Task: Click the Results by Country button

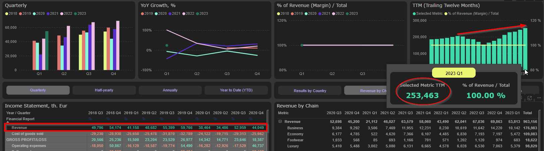Action: point(310,91)
